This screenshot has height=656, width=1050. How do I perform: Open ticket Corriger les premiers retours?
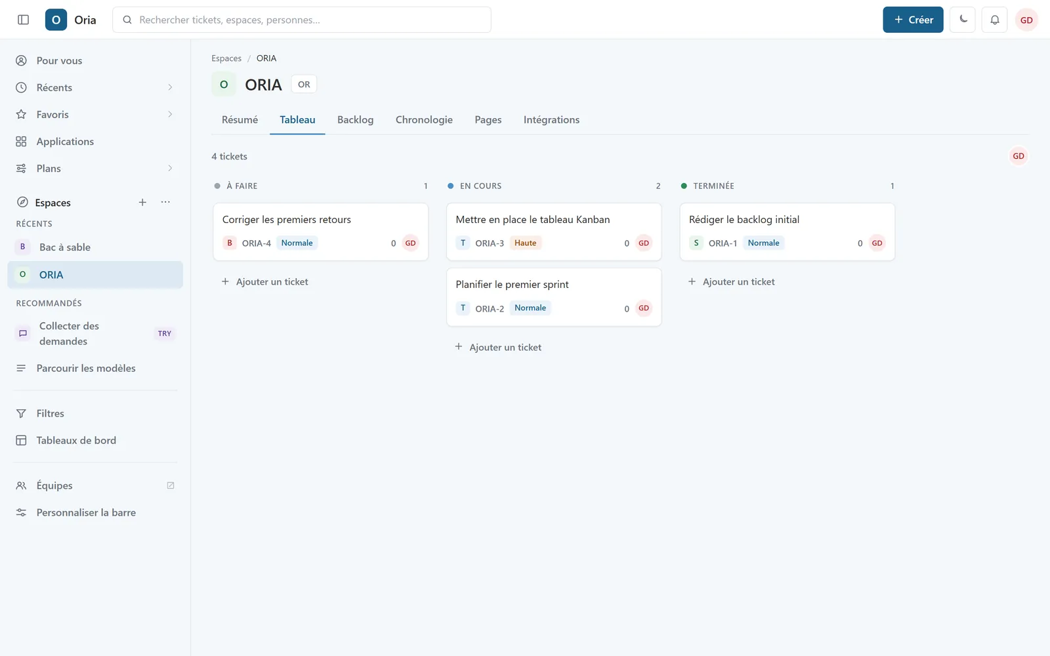coord(320,232)
